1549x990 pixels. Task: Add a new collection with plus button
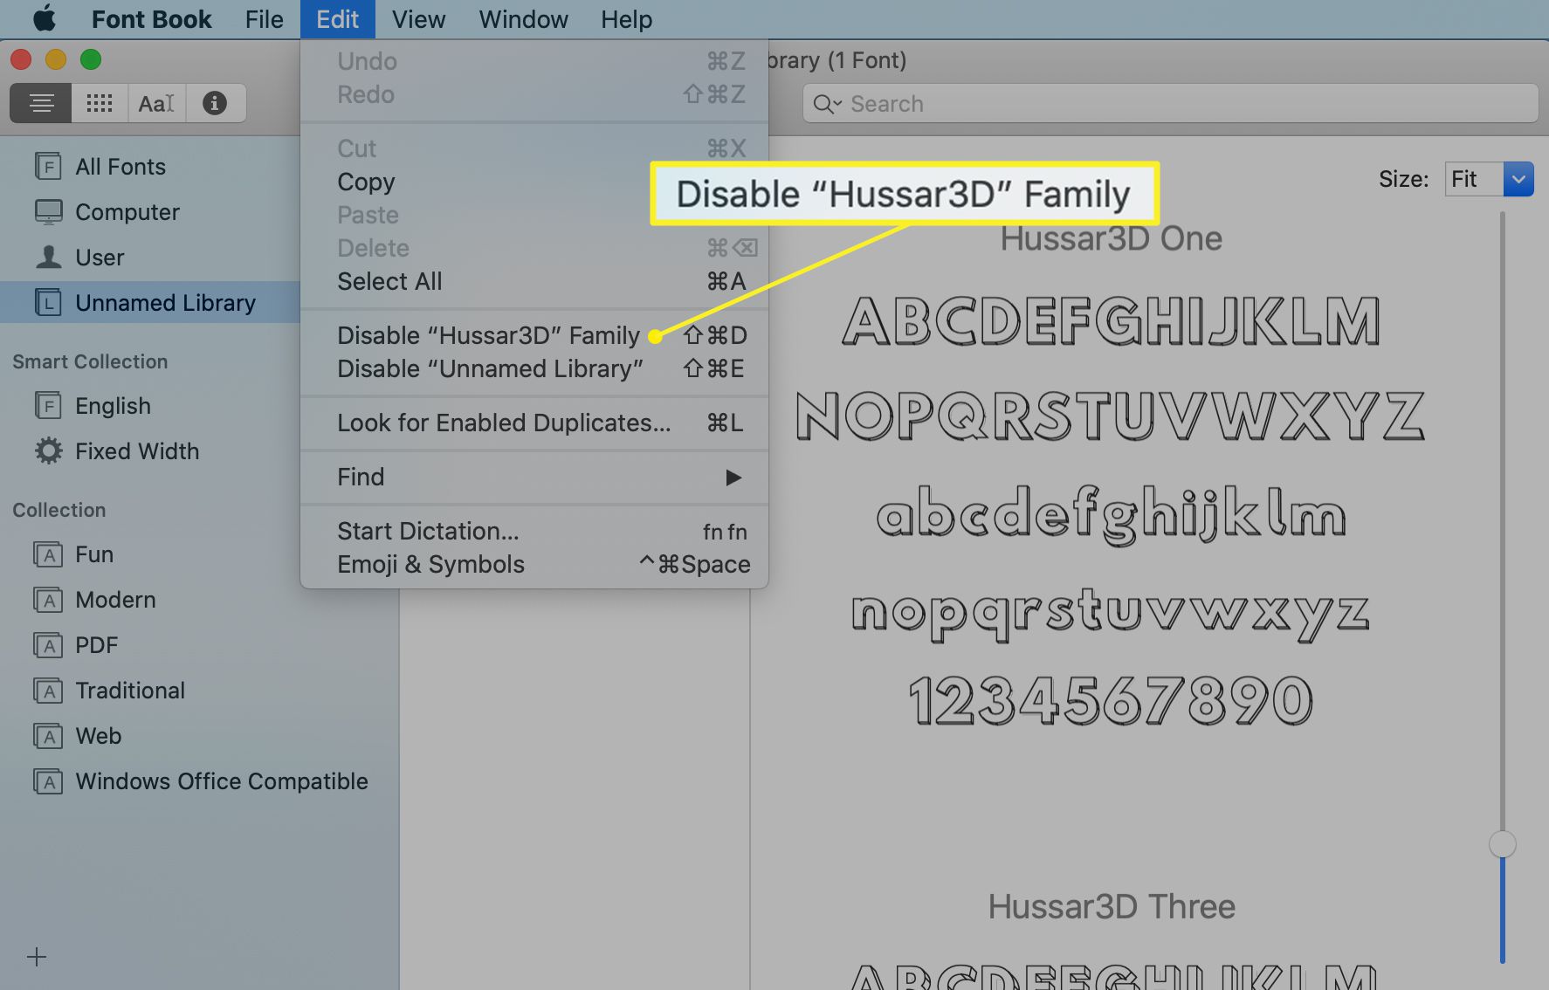(37, 957)
